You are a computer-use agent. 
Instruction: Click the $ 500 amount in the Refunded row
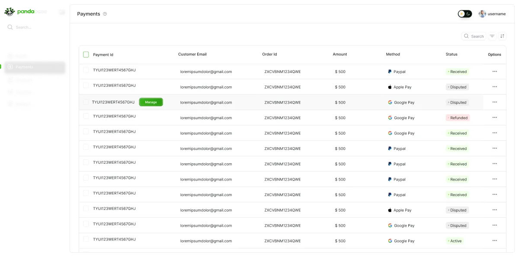(x=340, y=118)
